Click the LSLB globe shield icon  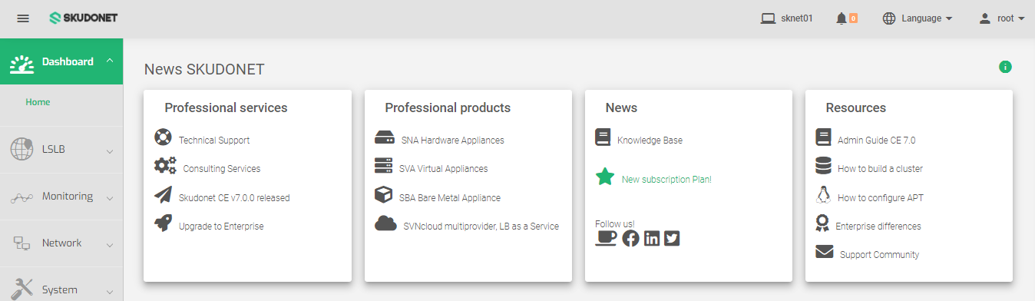click(x=21, y=149)
